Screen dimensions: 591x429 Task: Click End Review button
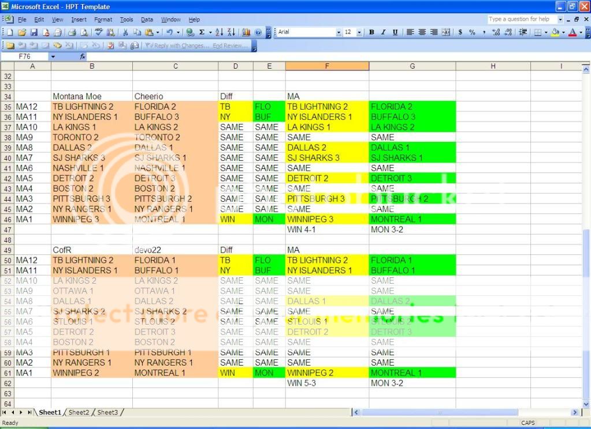click(x=230, y=46)
